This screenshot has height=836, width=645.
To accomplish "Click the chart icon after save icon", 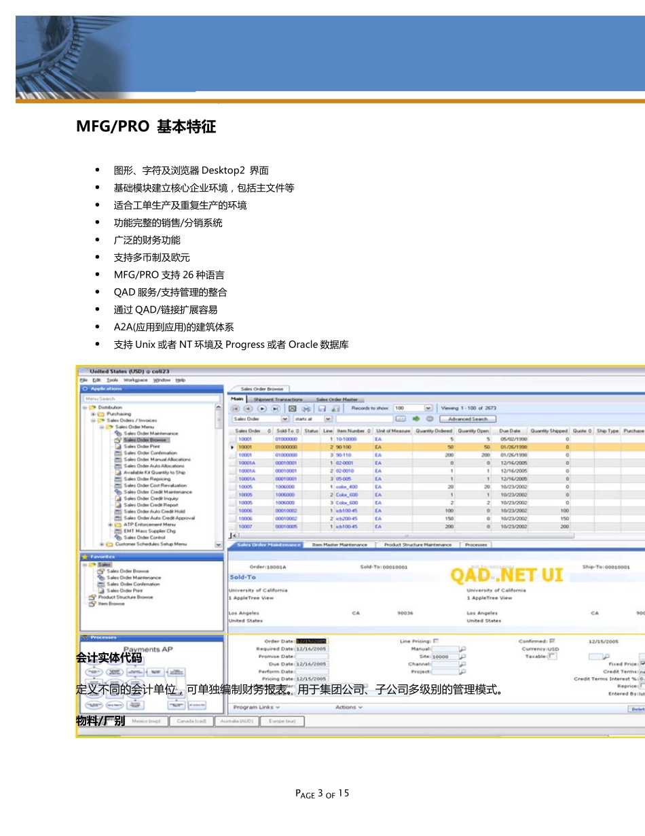I will click(x=335, y=408).
